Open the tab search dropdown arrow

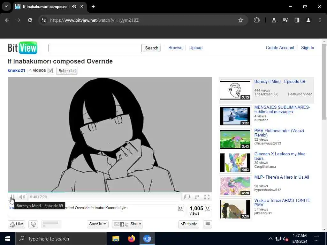click(x=6, y=6)
